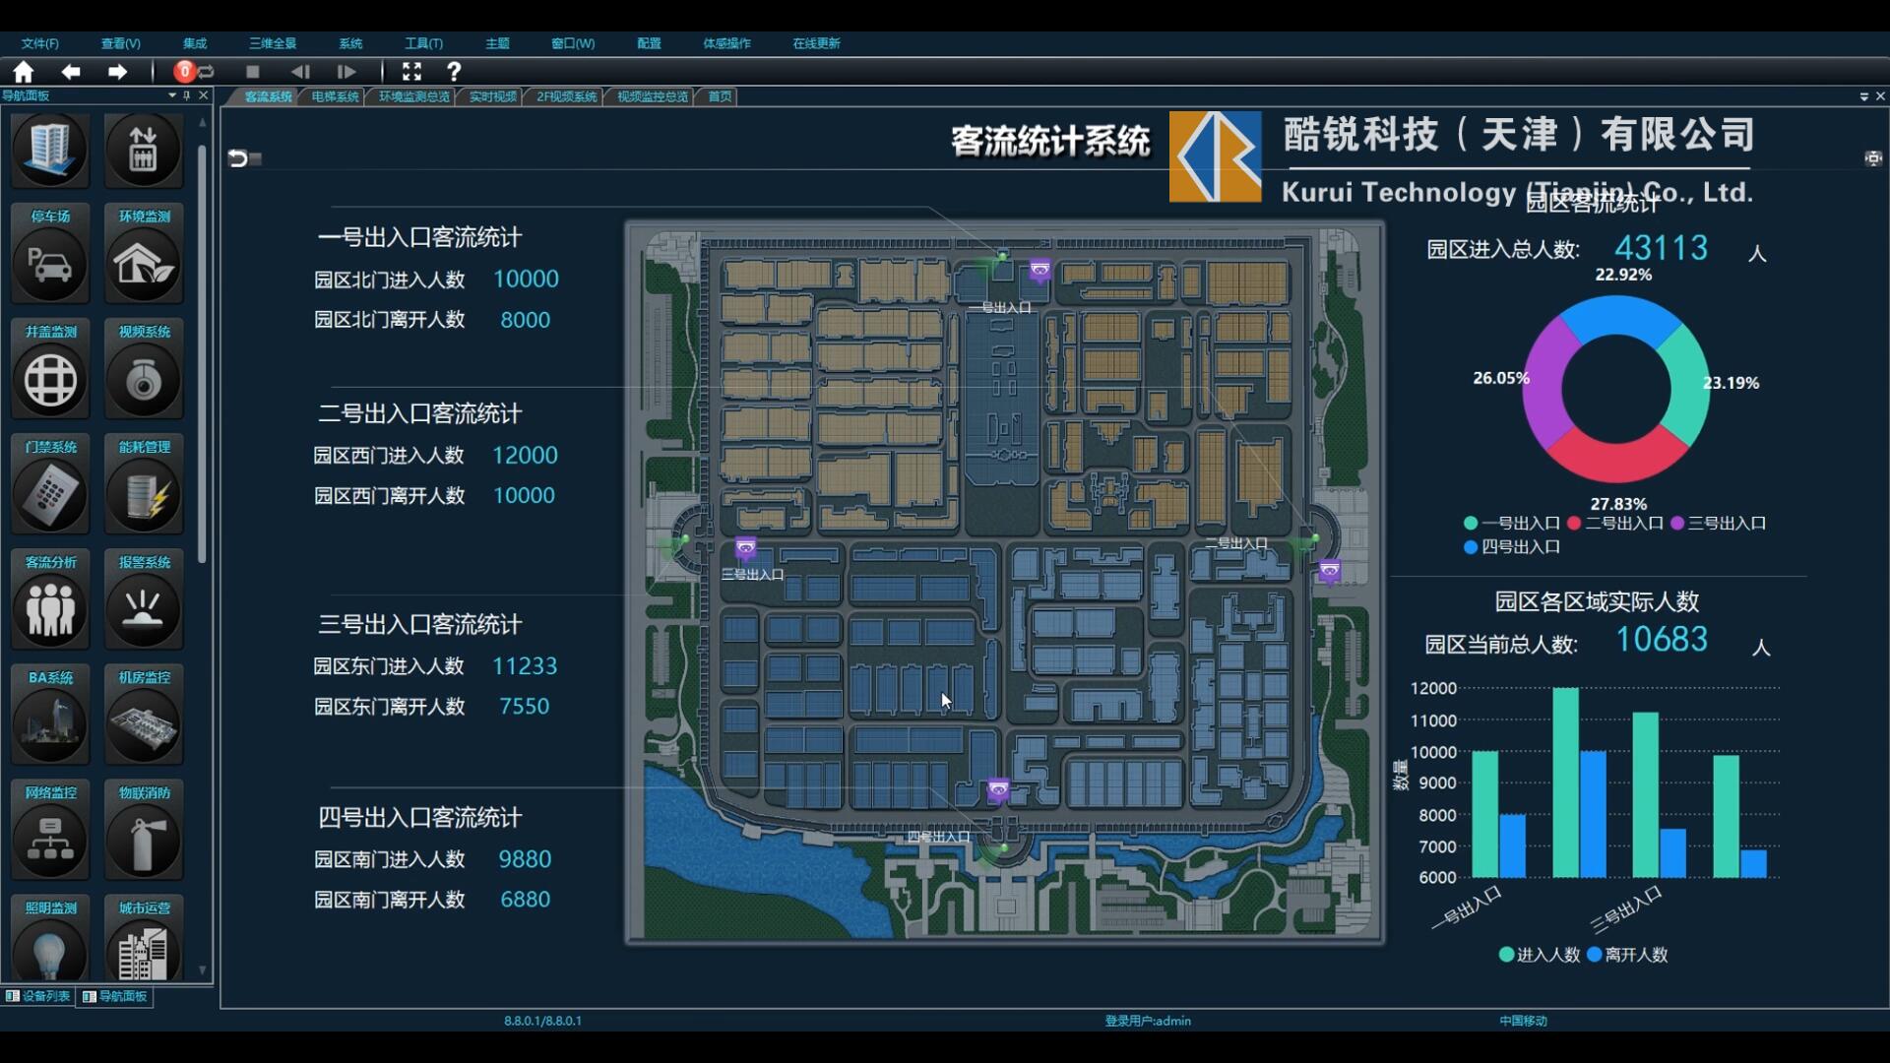Toggle the 进入人数 bar chart legend

[1539, 955]
